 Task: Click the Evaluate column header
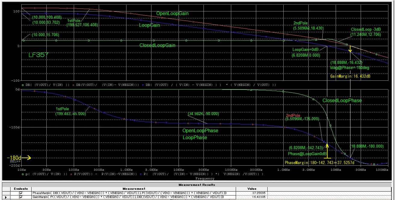21,189
